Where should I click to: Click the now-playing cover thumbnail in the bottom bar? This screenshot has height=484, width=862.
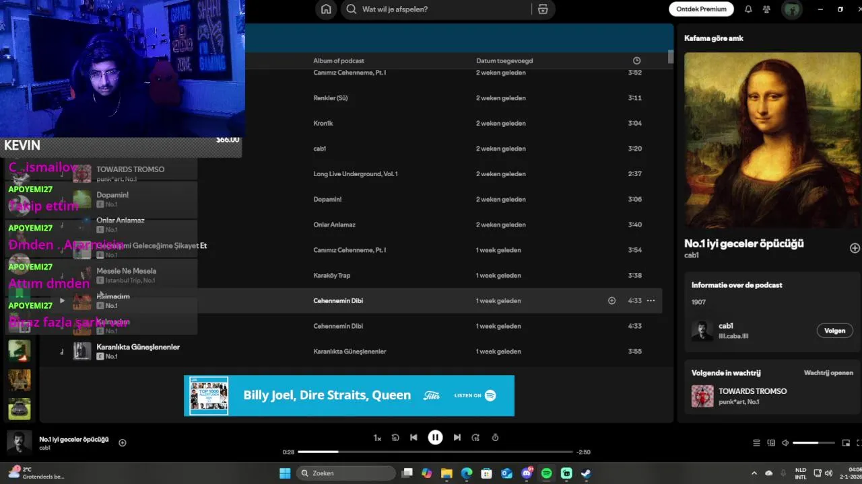tap(19, 443)
